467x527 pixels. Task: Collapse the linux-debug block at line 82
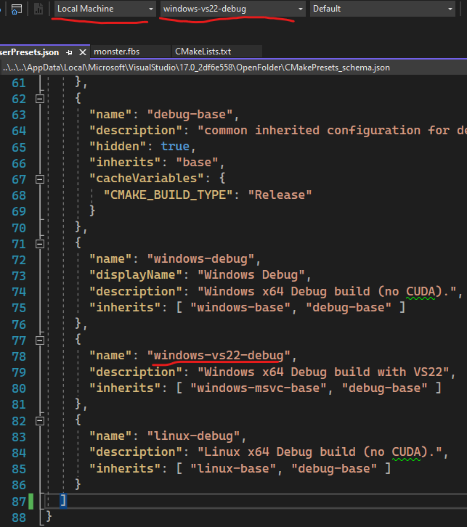point(40,421)
